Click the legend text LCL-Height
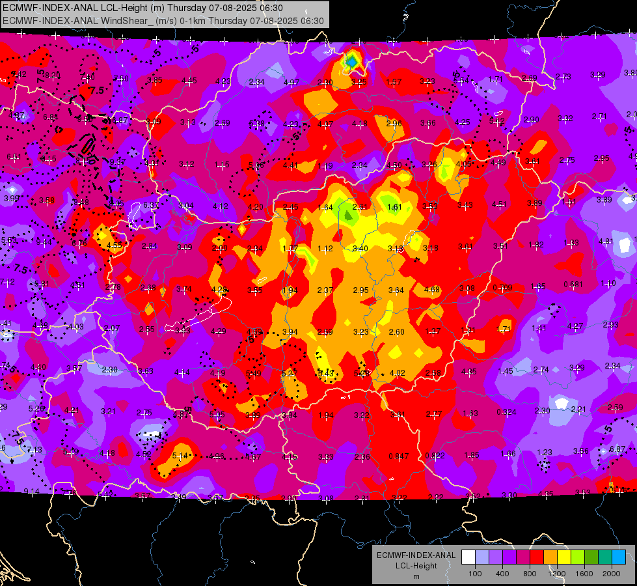 coord(416,566)
